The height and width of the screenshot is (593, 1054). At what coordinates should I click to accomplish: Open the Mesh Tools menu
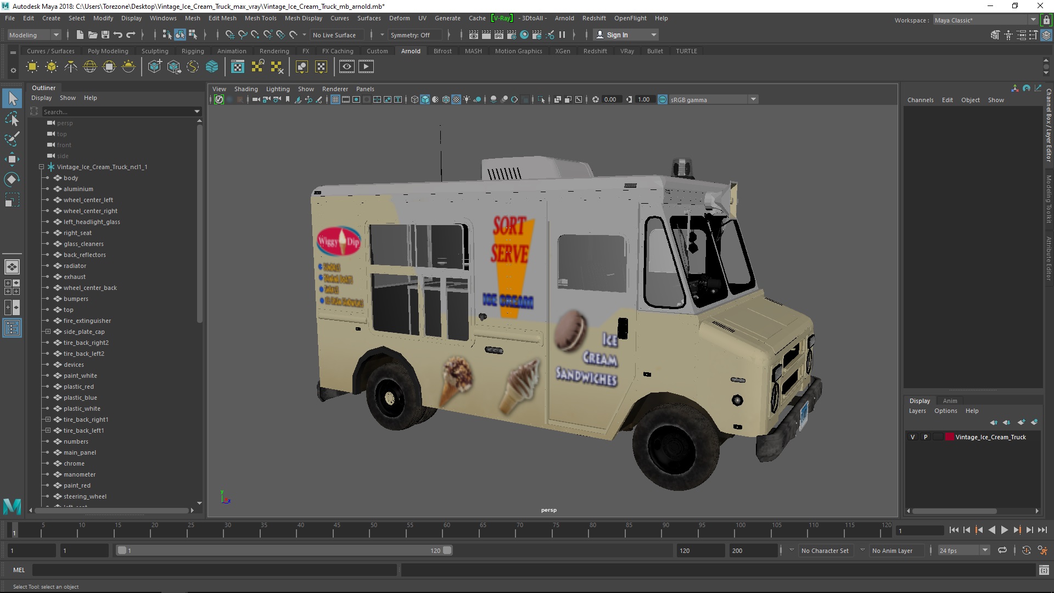(260, 18)
